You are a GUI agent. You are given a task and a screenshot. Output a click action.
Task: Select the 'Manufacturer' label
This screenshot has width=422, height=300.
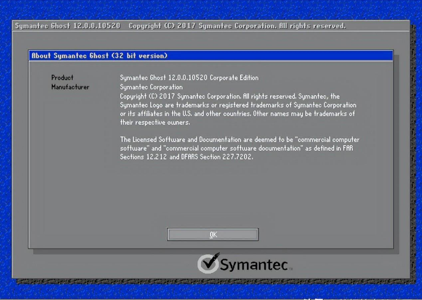click(x=70, y=87)
